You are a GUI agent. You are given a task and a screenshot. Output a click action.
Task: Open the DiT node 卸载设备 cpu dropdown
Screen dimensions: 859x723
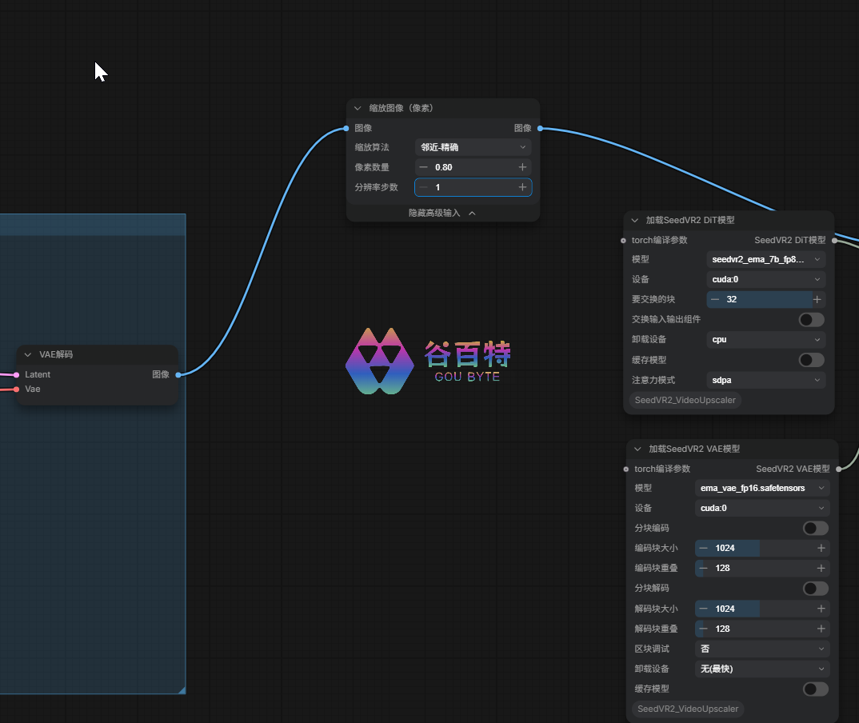click(766, 340)
